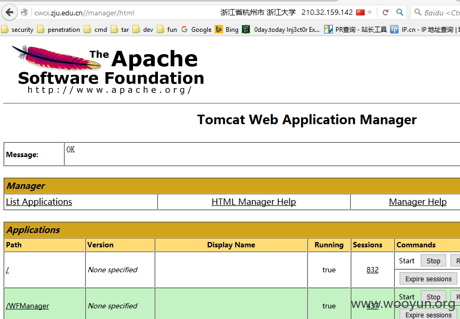
Task: Click the globe site identity icon
Action: click(x=24, y=12)
